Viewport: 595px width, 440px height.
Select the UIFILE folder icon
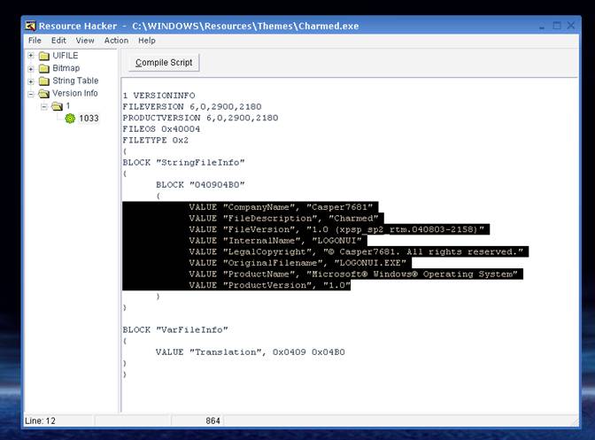coord(44,56)
